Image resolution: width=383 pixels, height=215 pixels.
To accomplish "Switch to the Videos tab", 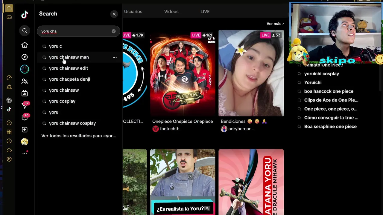I will click(x=171, y=12).
